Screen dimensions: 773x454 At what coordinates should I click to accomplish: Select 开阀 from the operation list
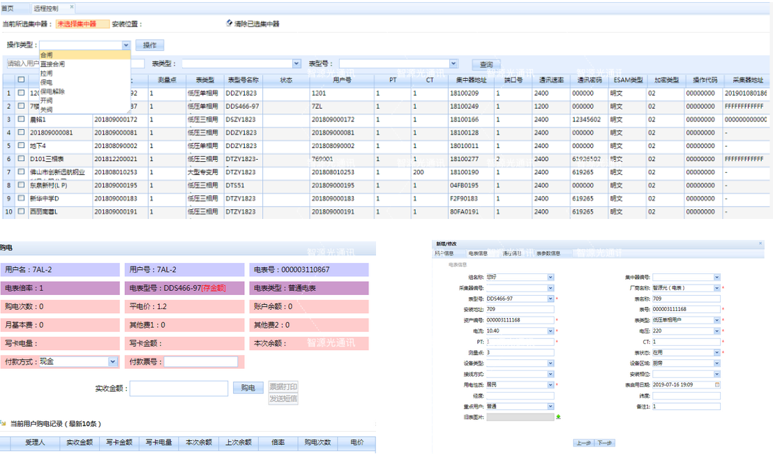(x=85, y=100)
